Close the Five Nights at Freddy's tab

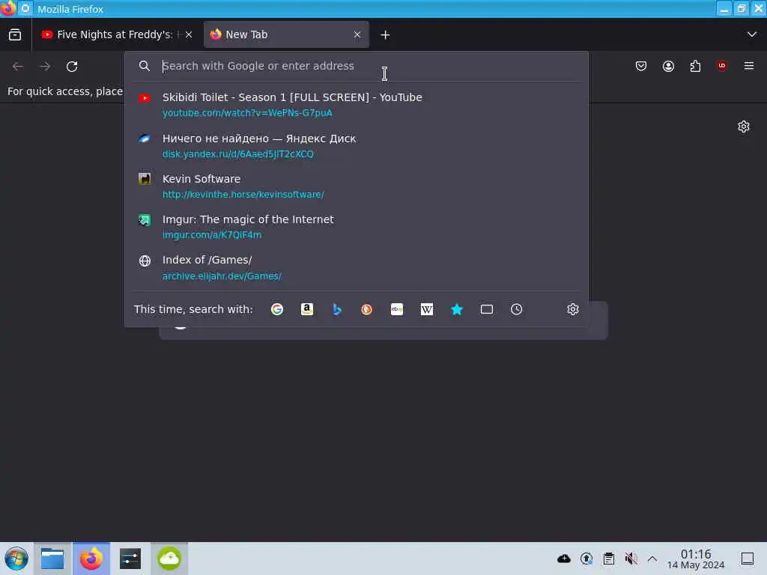pyautogui.click(x=189, y=34)
